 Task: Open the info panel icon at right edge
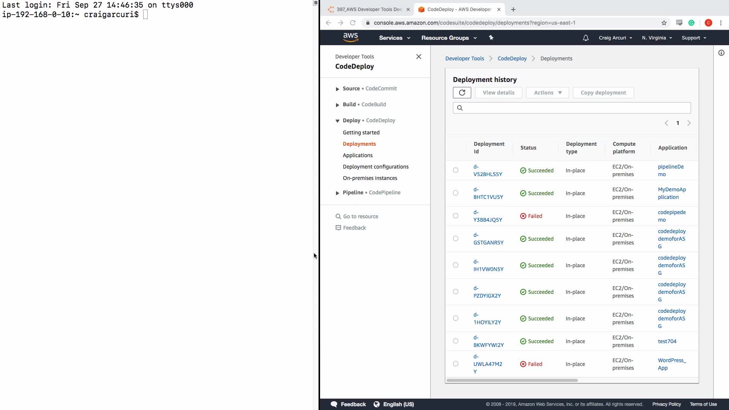pyautogui.click(x=721, y=53)
